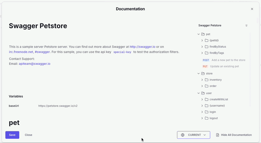
Task: Click the special-key code text
Action: coord(122,52)
